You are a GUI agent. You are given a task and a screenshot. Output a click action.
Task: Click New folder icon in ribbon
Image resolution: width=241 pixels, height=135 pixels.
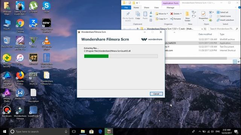click(188, 16)
